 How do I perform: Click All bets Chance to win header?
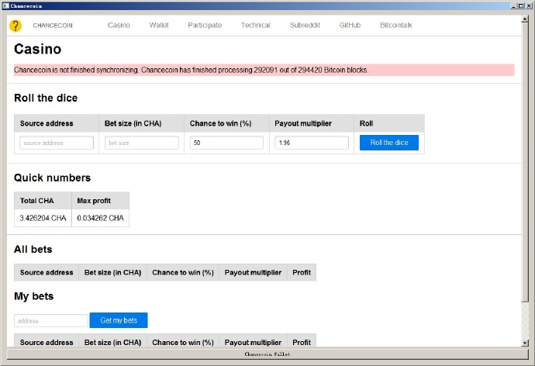click(183, 272)
